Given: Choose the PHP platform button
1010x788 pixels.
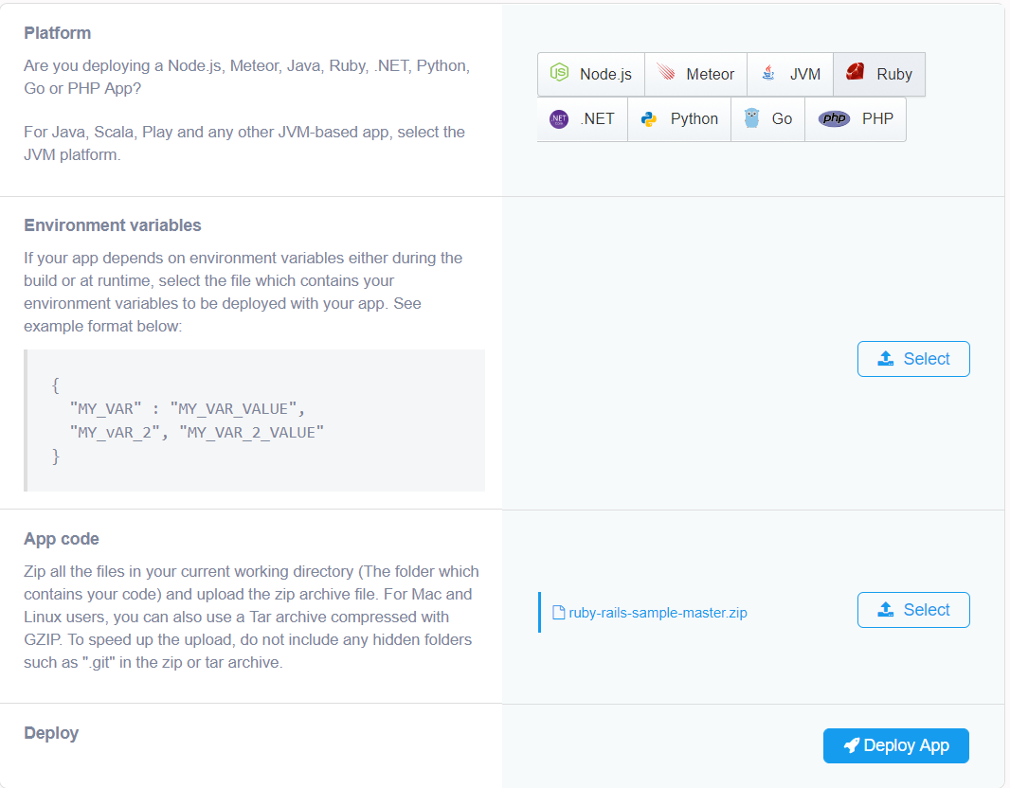Looking at the screenshot, I should pos(856,119).
